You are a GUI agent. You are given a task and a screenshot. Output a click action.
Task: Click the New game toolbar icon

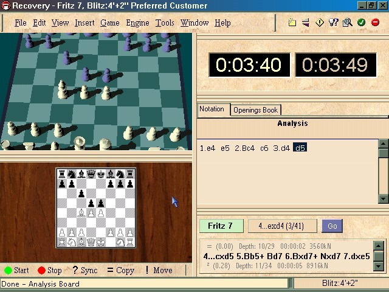(292, 23)
